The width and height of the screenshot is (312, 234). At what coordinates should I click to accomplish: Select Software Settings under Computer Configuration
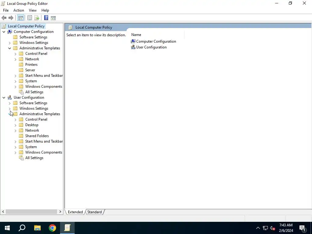click(x=34, y=37)
